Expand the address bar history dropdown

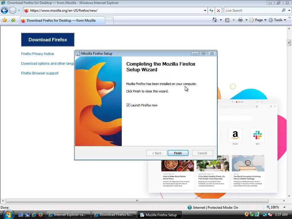(x=205, y=11)
